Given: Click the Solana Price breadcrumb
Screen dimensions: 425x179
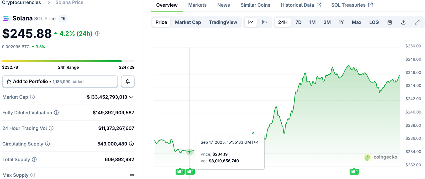Looking at the screenshot, I should click(69, 2).
